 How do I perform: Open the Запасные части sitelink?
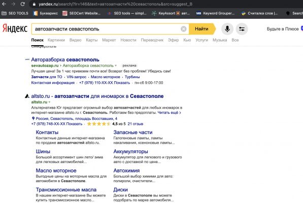click(133, 132)
